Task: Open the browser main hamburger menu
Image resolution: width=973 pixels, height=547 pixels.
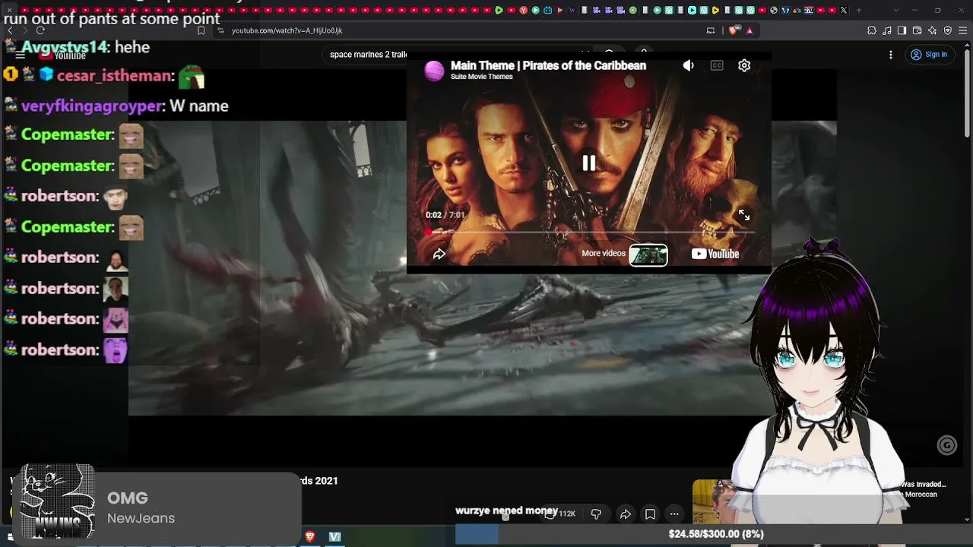Action: (962, 30)
